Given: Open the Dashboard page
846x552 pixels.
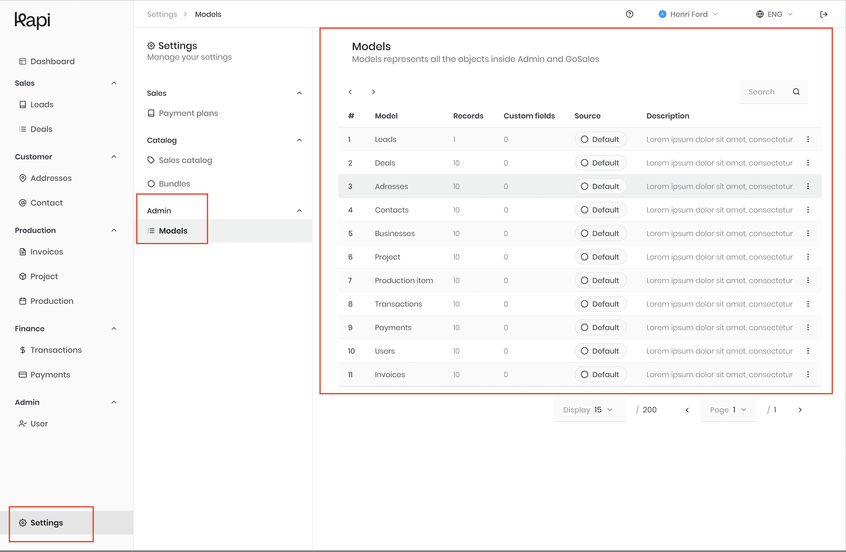Looking at the screenshot, I should 47,61.
